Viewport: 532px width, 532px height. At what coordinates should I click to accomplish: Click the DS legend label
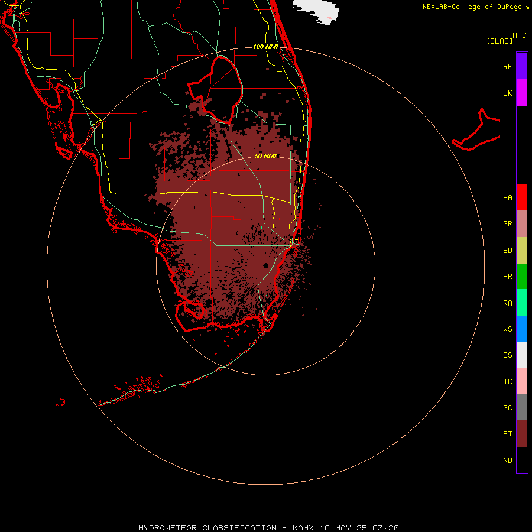507,355
